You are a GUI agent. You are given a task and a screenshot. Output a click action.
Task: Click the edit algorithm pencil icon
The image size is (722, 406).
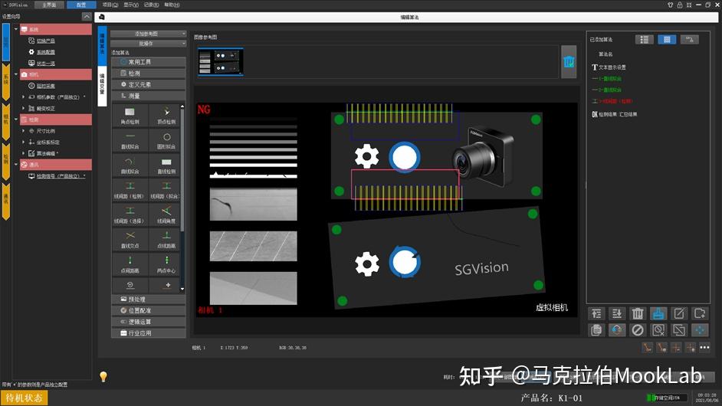[x=679, y=314]
